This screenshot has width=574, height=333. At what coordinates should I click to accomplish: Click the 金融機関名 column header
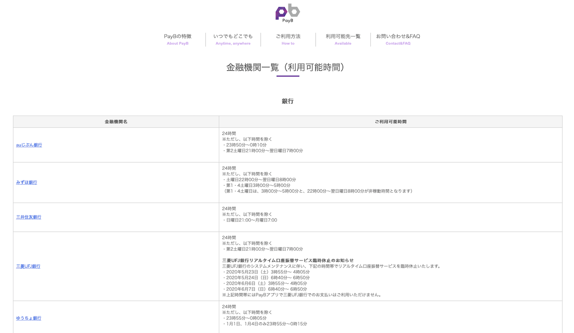pyautogui.click(x=116, y=122)
